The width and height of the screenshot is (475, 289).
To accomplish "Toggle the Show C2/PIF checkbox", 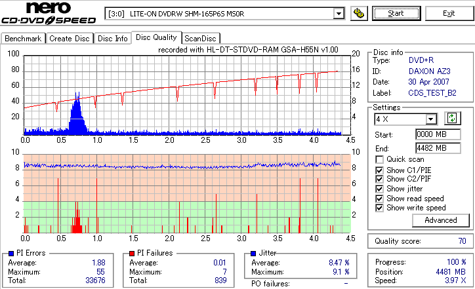I will tap(379, 179).
